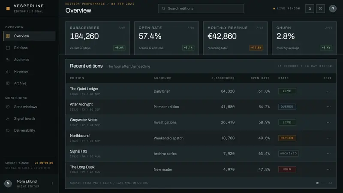
Task: Open Signal / 03 edition
Action: tap(78, 151)
